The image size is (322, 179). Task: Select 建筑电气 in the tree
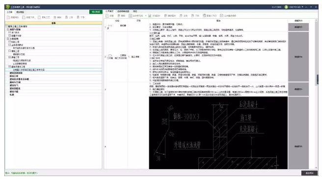(14, 85)
